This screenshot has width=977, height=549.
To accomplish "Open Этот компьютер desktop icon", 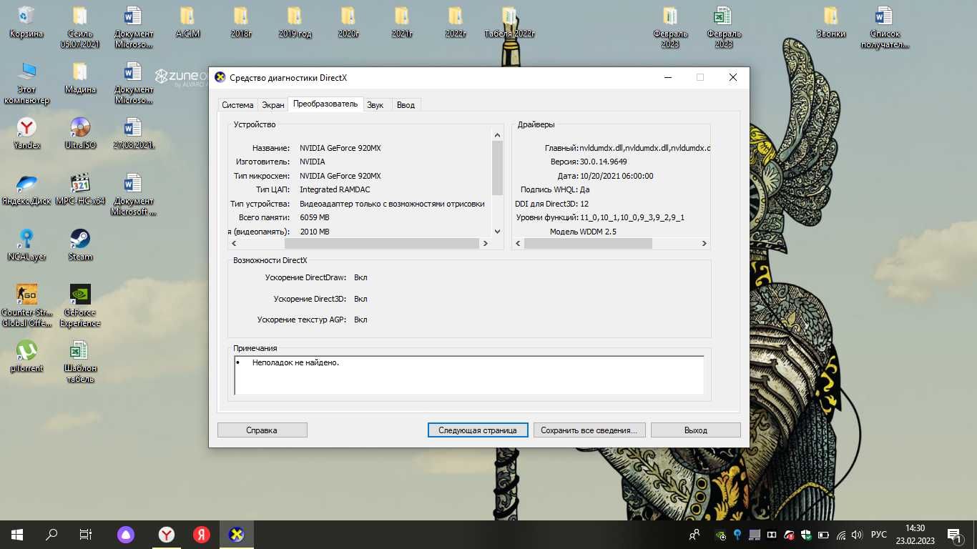I will click(26, 83).
